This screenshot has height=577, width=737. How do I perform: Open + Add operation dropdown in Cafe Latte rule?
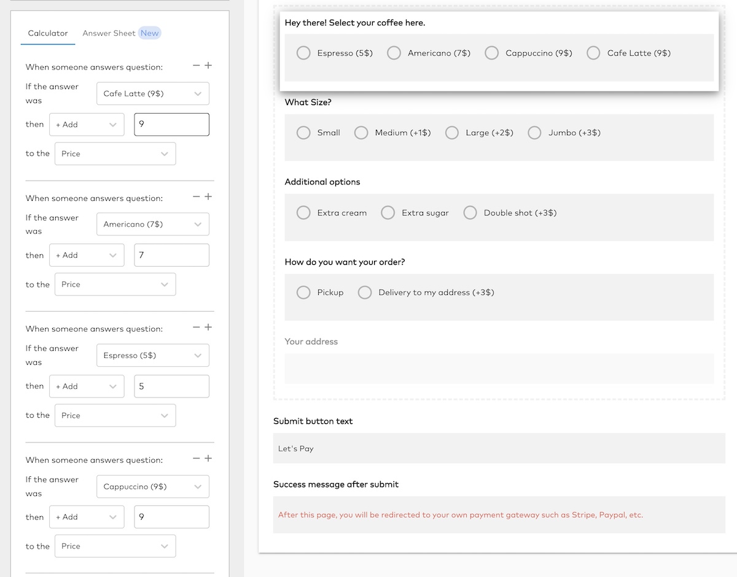click(x=87, y=124)
